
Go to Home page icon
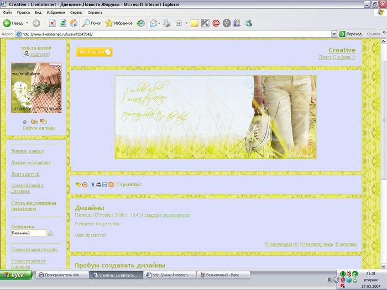pos(74,23)
